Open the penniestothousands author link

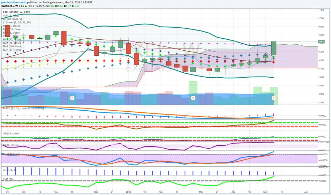[x=14, y=2]
